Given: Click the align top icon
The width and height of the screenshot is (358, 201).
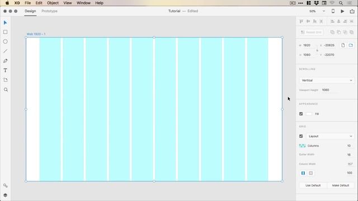Looking at the screenshot, I should click(301, 21).
